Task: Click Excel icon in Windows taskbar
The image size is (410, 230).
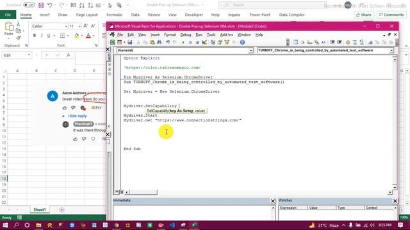Action: [x=194, y=225]
